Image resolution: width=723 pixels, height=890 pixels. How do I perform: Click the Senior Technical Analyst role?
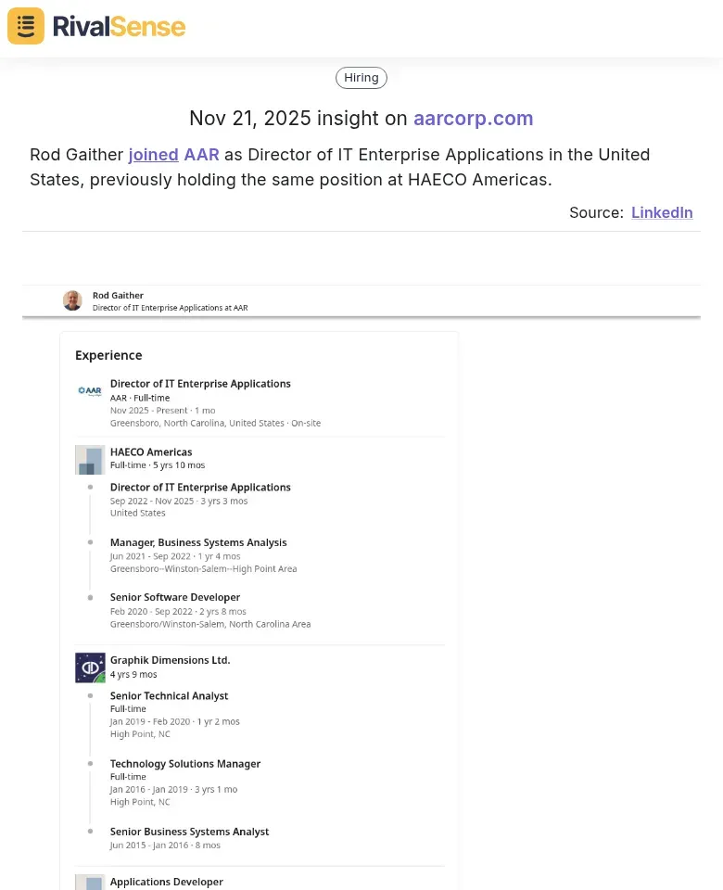click(x=169, y=695)
